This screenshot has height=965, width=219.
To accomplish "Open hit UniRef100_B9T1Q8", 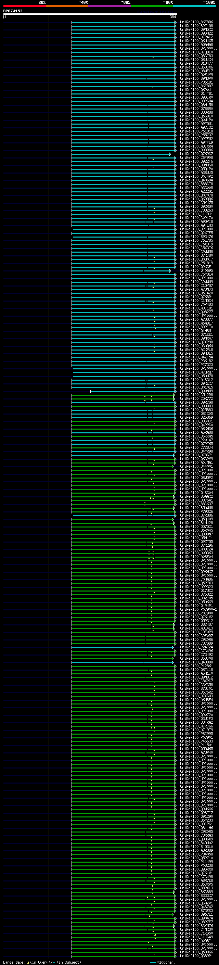I will (196, 26).
